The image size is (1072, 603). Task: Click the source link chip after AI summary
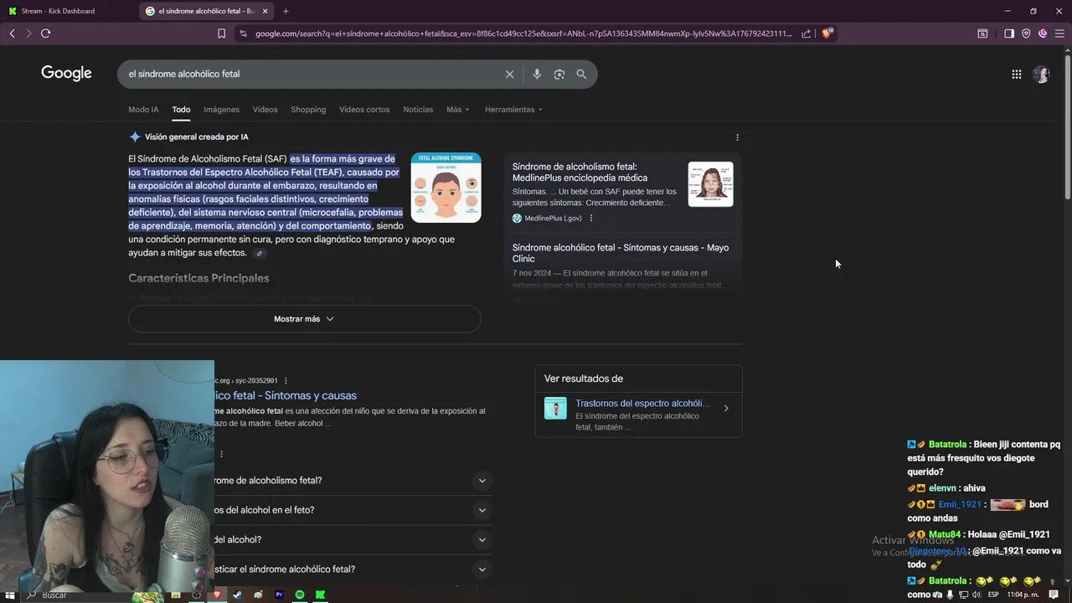tap(260, 253)
